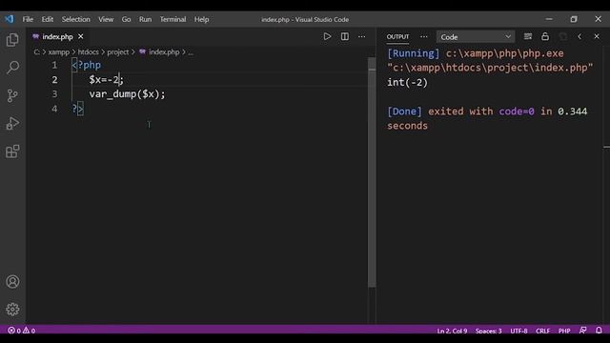Open Source Control view
This screenshot has height=343, width=610.
[12, 95]
